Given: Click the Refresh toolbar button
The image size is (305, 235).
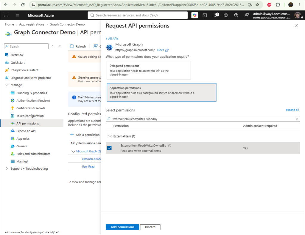Looking at the screenshot, I should pos(78,46).
